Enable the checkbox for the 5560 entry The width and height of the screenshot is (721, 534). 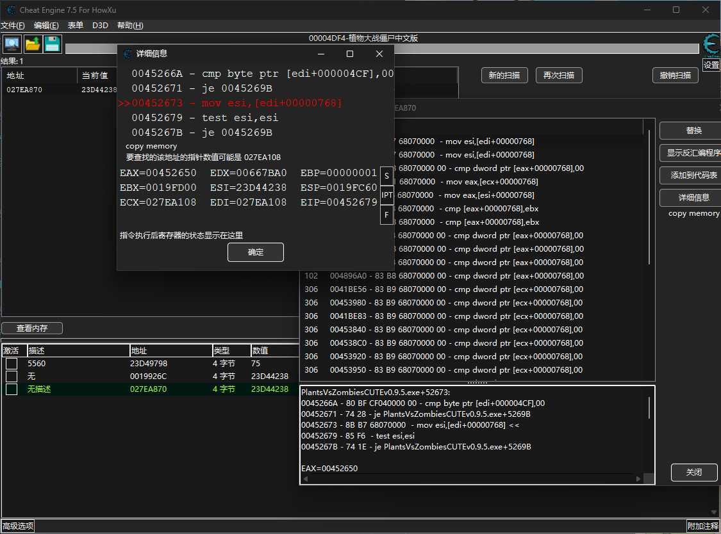[12, 364]
